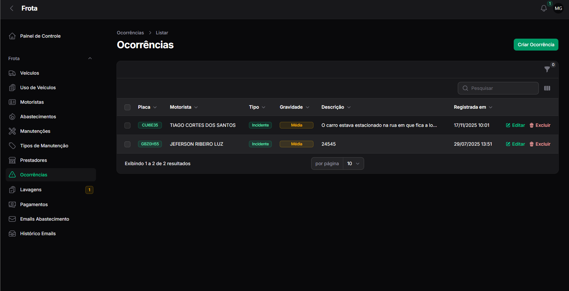
Task: Click the description '24545'
Action: (329, 144)
